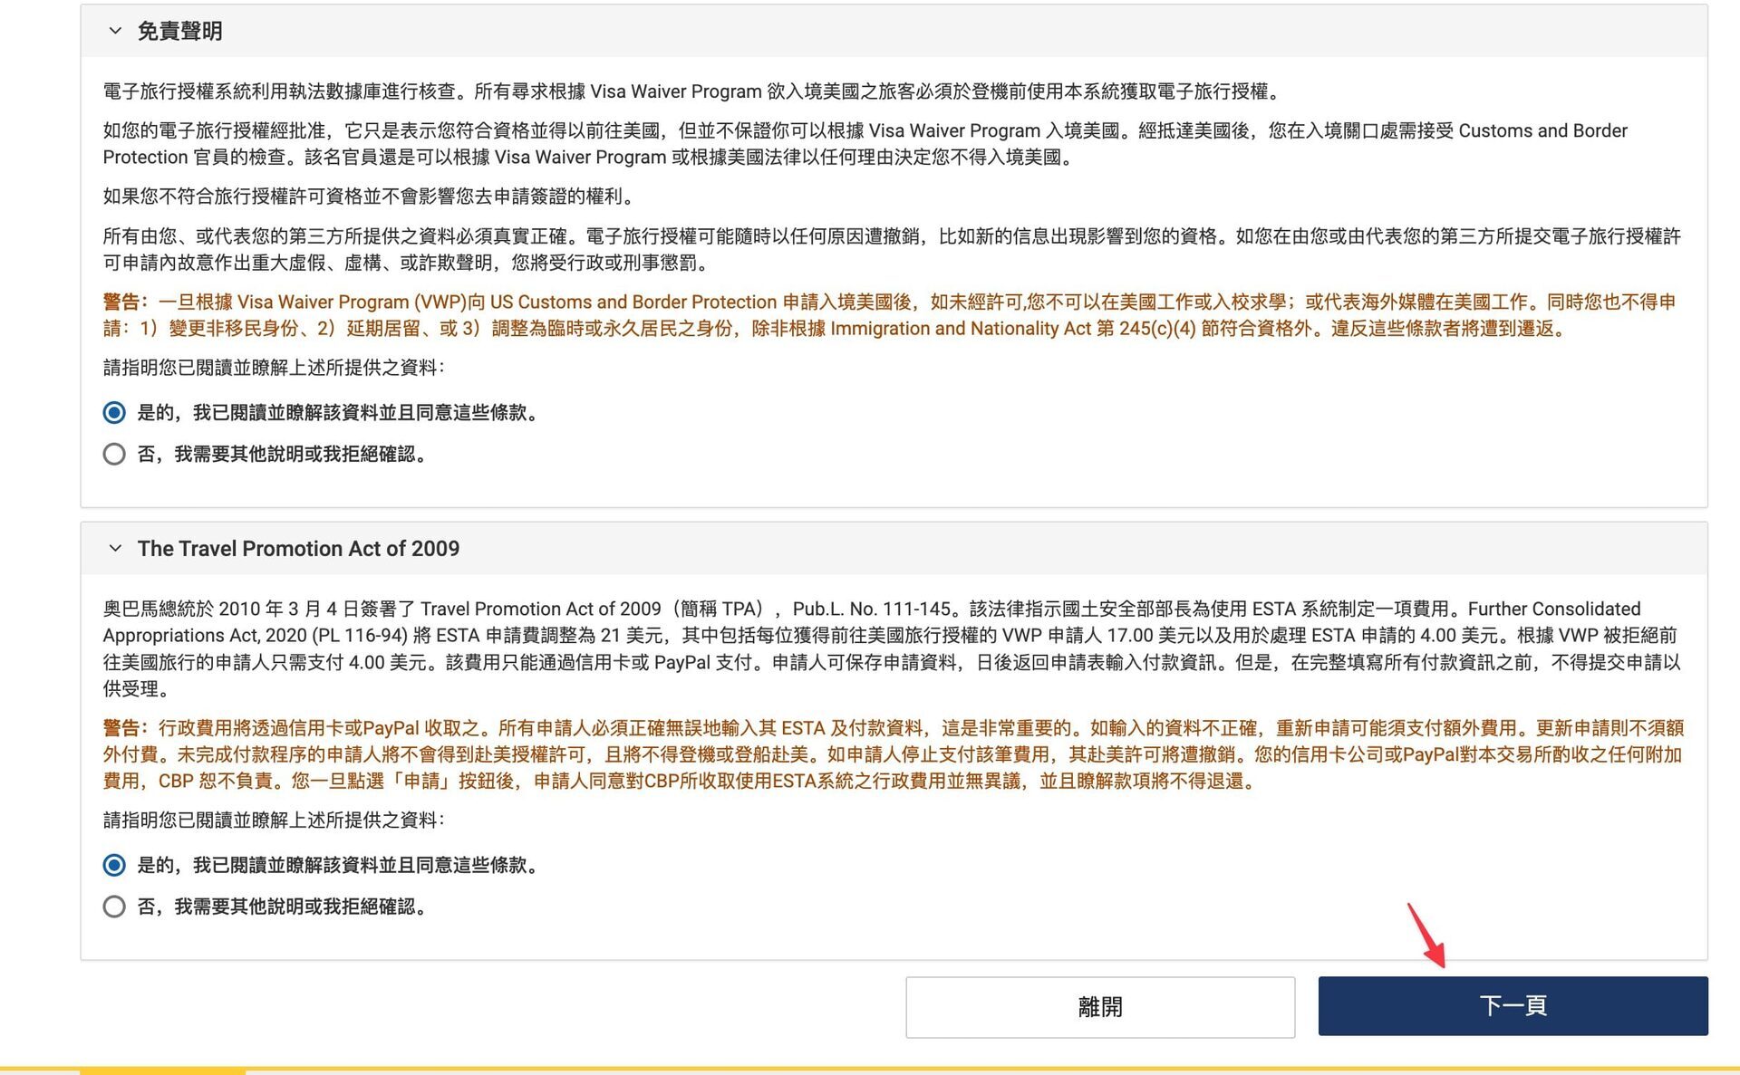Click the 離開 exit button

click(1099, 1006)
